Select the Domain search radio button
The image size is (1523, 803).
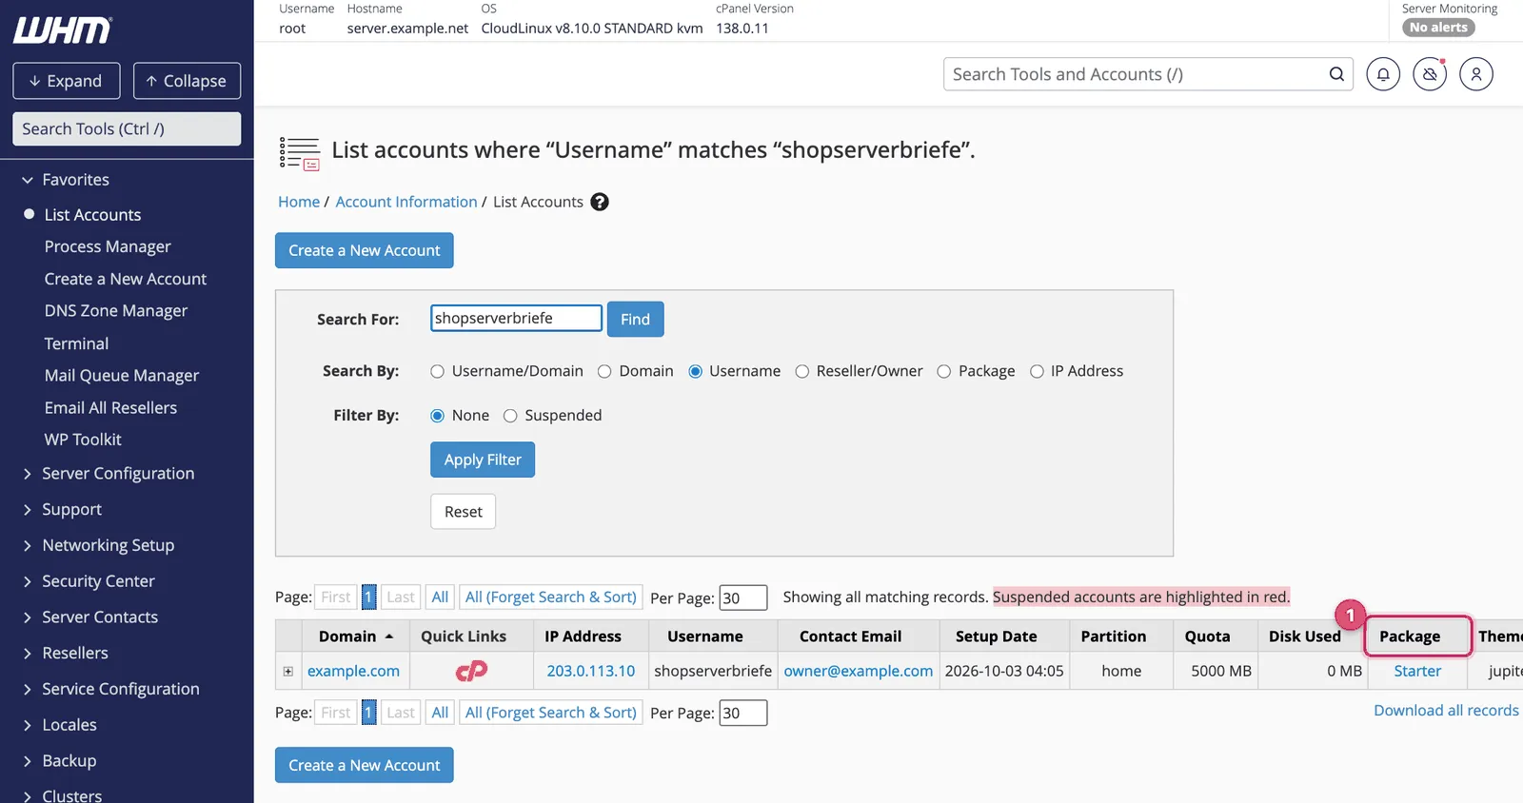click(x=604, y=372)
